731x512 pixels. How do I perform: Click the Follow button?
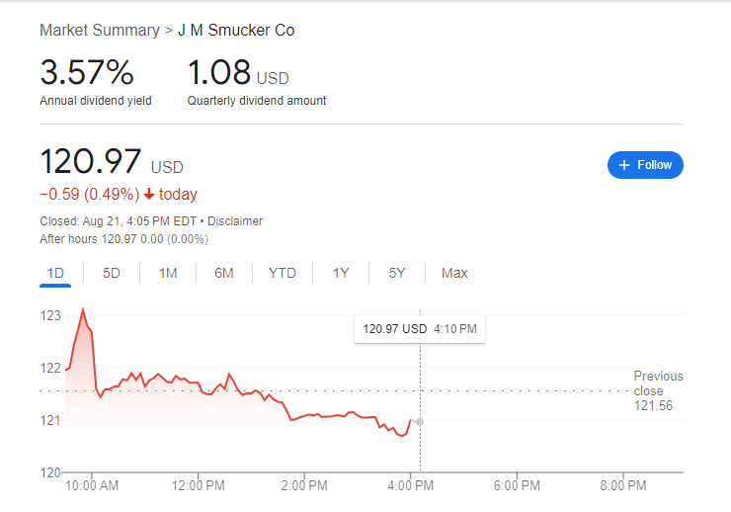point(645,165)
